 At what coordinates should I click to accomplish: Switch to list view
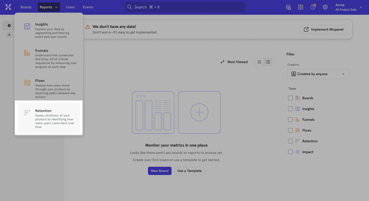268,62
